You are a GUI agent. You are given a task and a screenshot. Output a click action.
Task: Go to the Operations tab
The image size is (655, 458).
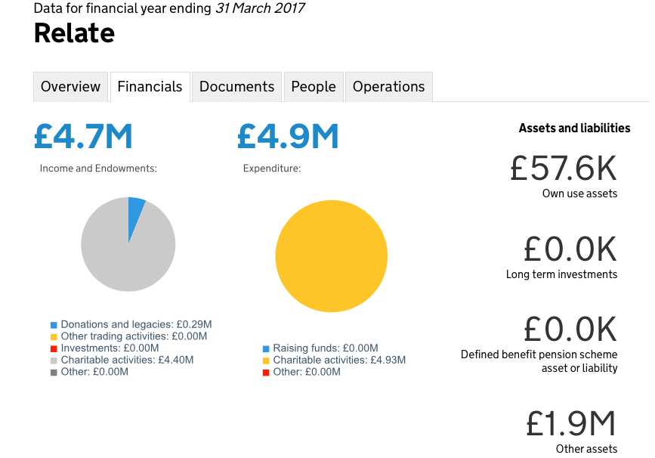point(388,87)
